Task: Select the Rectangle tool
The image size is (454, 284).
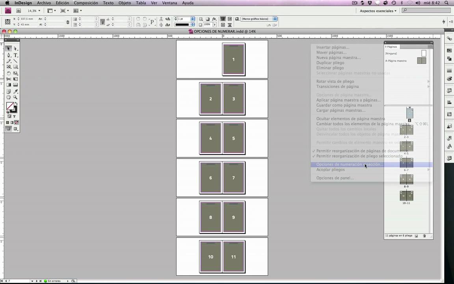Action: click(x=15, y=67)
